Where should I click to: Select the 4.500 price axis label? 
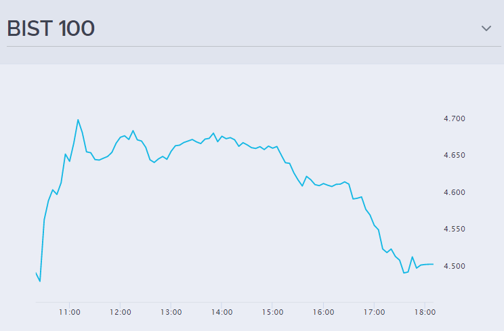coord(455,266)
